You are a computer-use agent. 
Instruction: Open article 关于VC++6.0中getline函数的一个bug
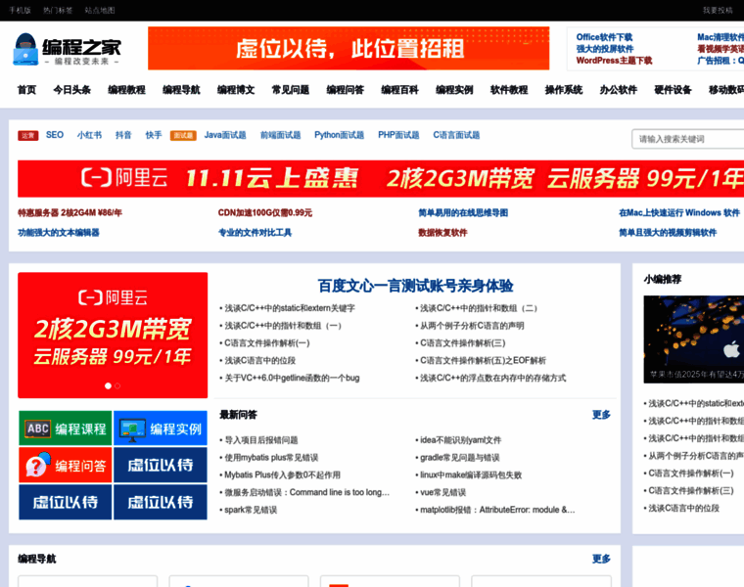pos(292,378)
